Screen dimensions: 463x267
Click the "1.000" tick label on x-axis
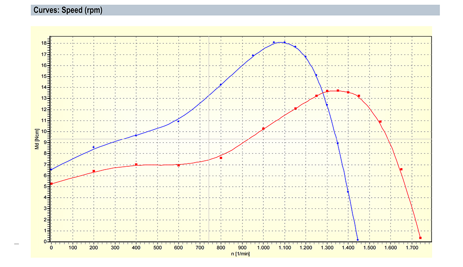(263, 248)
